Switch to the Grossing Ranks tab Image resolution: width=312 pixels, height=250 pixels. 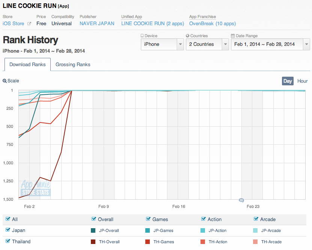tap(73, 65)
